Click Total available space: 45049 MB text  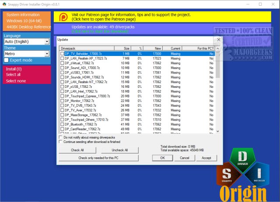coord(182,150)
